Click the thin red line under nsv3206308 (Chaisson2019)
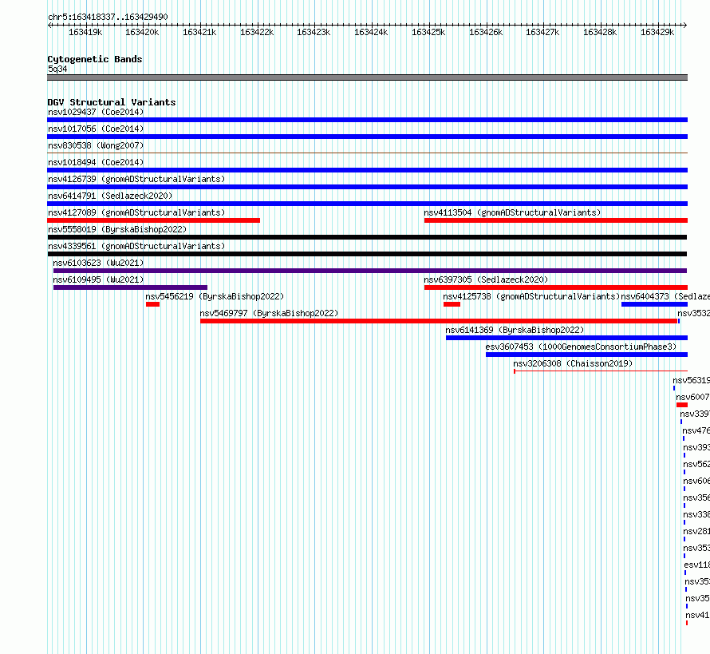This screenshot has width=710, height=654. [x=601, y=371]
